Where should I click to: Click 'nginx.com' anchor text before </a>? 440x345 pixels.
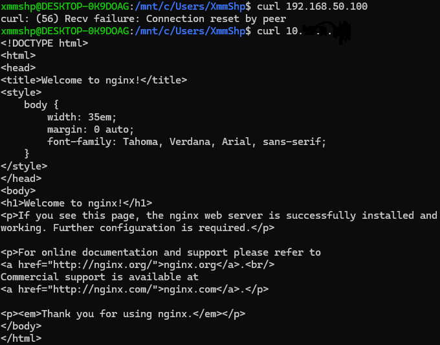tap(184, 289)
